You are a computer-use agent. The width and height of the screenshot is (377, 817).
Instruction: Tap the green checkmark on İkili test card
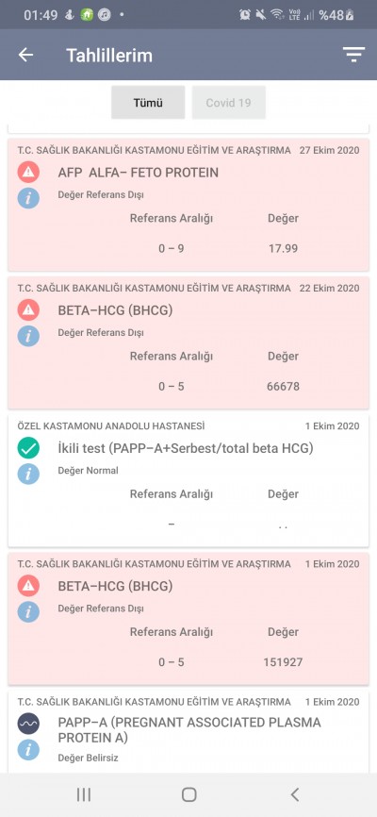point(28,448)
